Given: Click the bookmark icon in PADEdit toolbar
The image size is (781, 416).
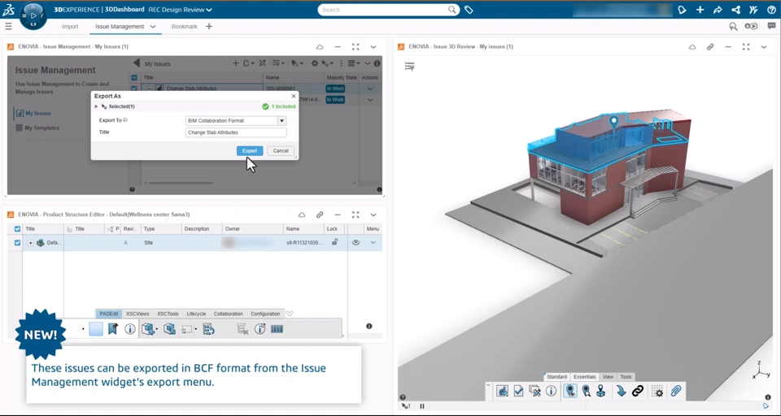Looking at the screenshot, I should click(113, 329).
